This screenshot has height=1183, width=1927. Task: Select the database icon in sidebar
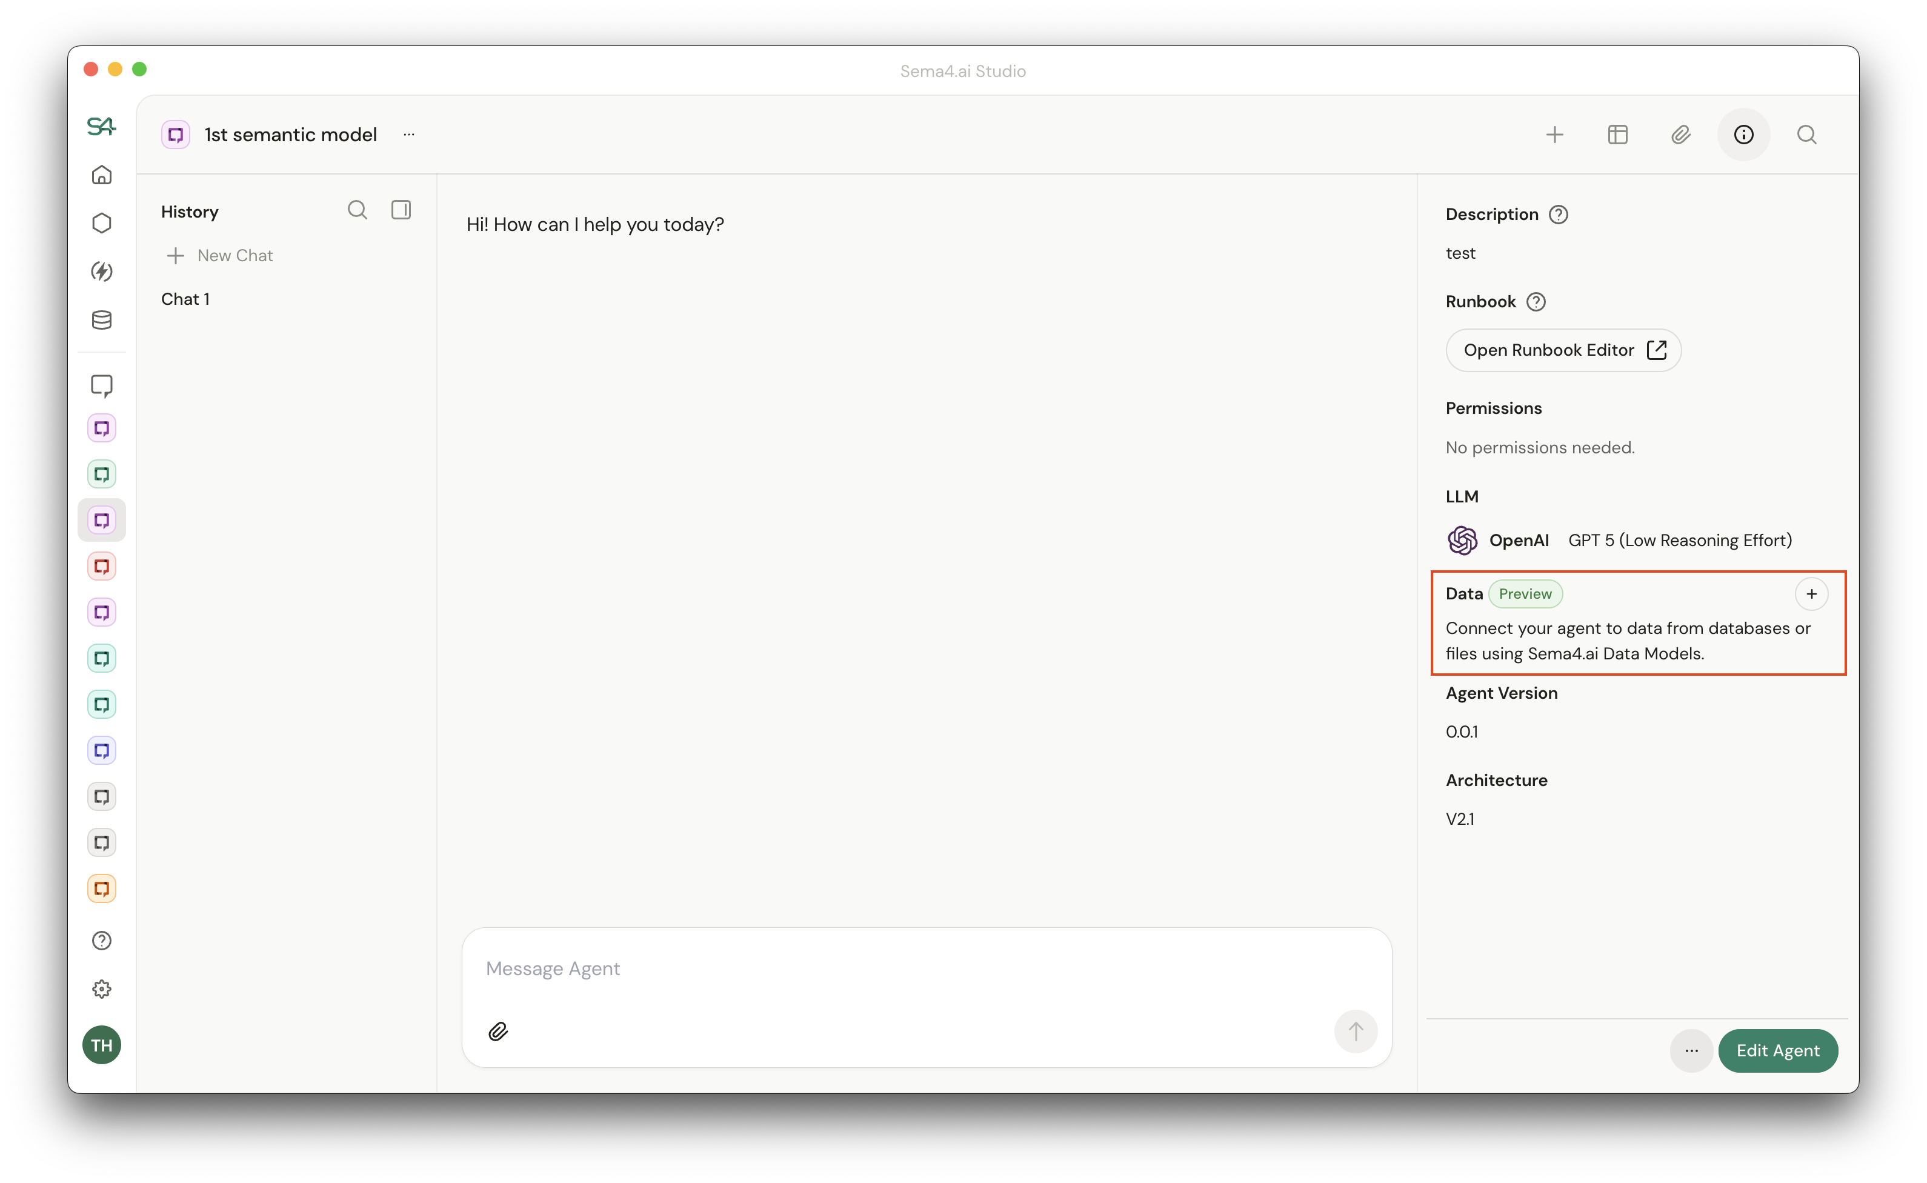pos(102,319)
